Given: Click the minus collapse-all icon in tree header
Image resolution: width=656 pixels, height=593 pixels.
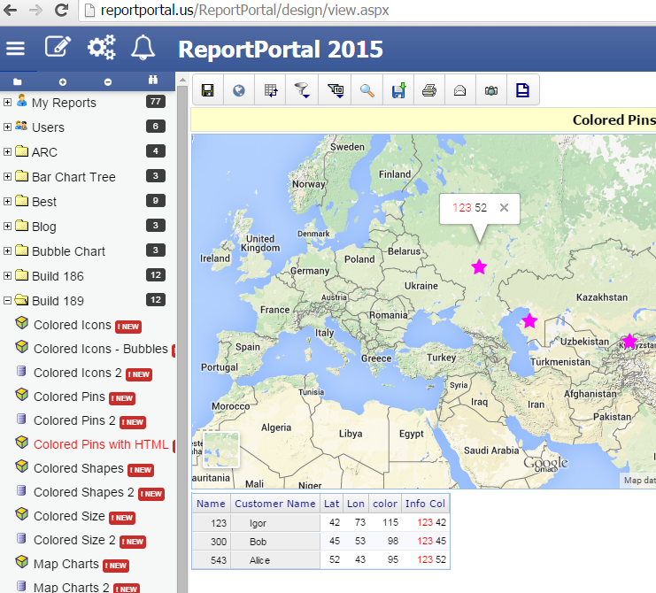Looking at the screenshot, I should point(108,82).
